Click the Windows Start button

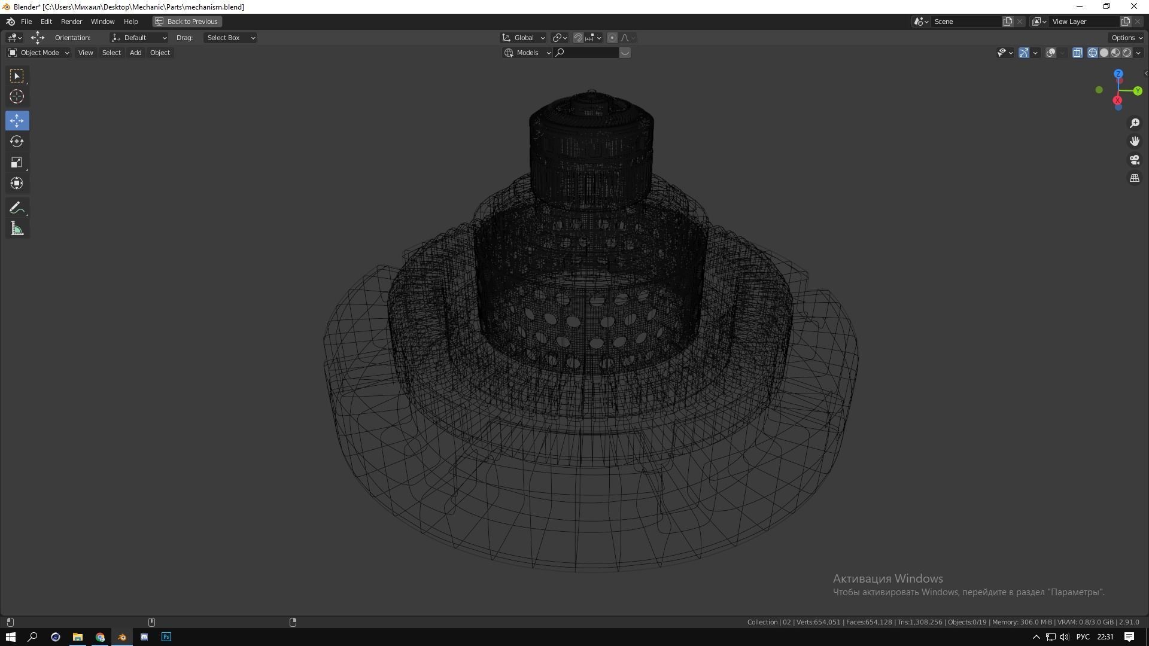click(11, 637)
